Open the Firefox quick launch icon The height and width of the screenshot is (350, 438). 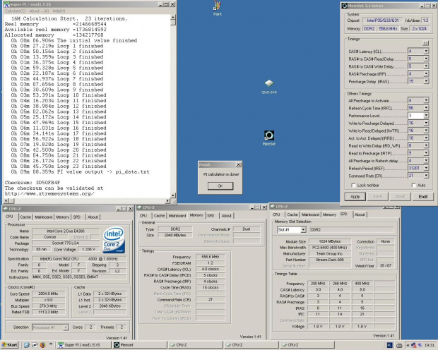[x=42, y=345]
